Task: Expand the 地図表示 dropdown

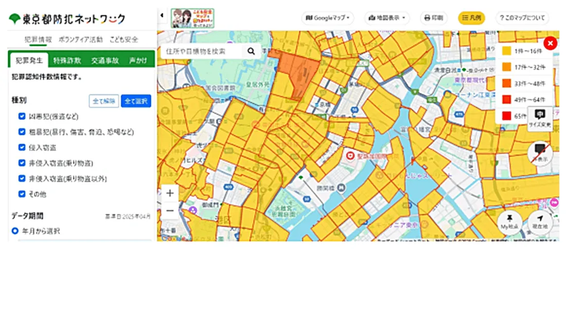Action: 387,18
